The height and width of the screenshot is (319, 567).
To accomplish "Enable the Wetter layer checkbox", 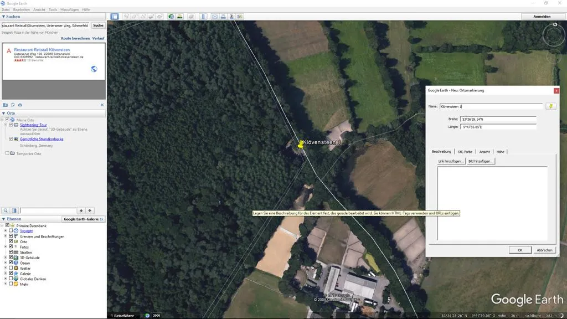I will (11, 268).
